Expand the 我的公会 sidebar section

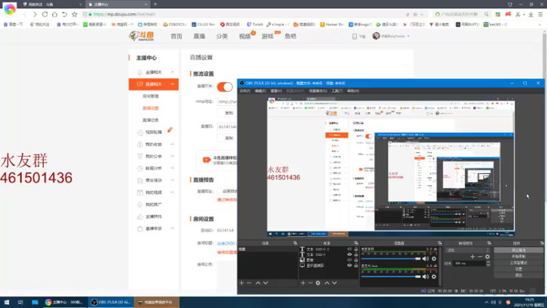172,156
